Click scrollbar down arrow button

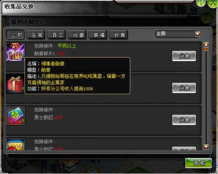[206, 147]
